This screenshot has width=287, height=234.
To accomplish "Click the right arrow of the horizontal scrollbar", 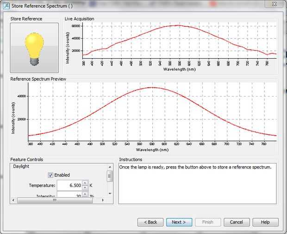I will (103, 200).
